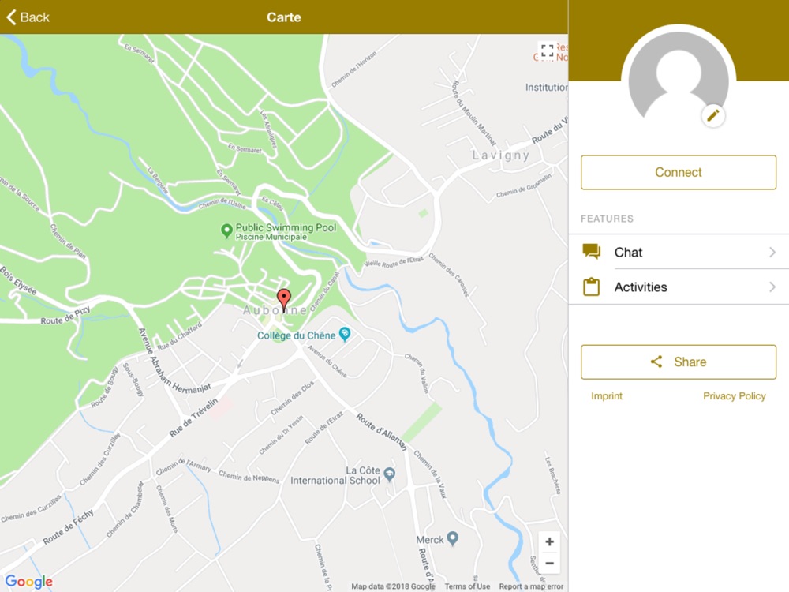Open the Activities feature

coord(679,287)
